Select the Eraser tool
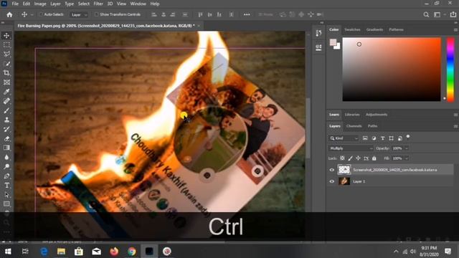The width and height of the screenshot is (459, 258). 6,138
